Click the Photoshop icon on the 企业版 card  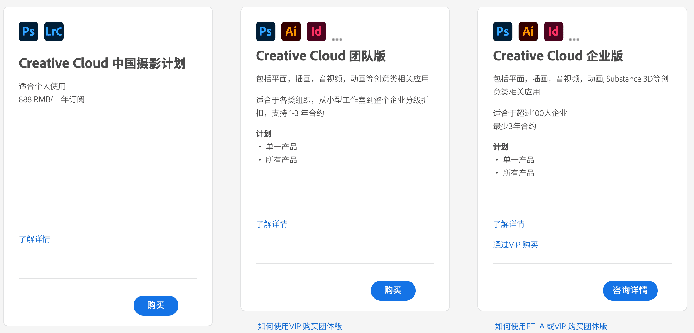[x=502, y=31]
